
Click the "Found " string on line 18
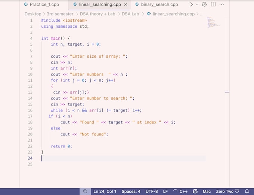click(x=89, y=122)
